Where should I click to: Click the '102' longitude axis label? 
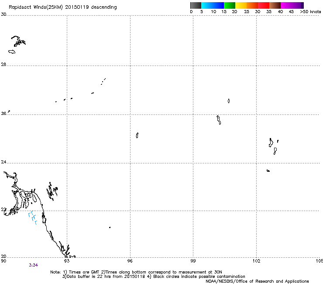[256, 261]
